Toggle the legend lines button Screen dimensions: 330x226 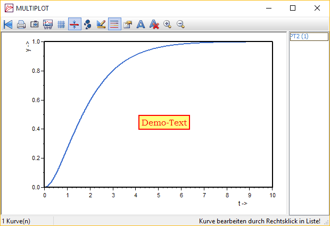pyautogui.click(x=114, y=24)
